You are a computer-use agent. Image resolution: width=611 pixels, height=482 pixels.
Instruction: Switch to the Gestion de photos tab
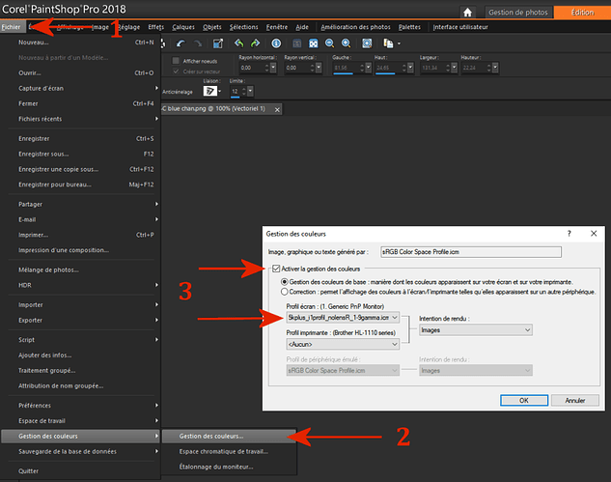[x=516, y=13]
